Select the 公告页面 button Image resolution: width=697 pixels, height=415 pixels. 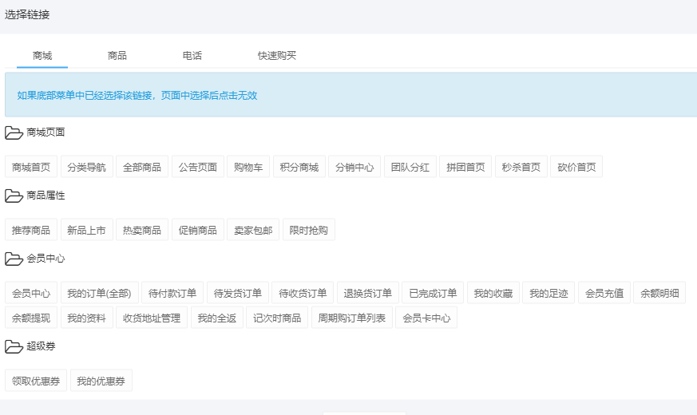[x=198, y=167]
